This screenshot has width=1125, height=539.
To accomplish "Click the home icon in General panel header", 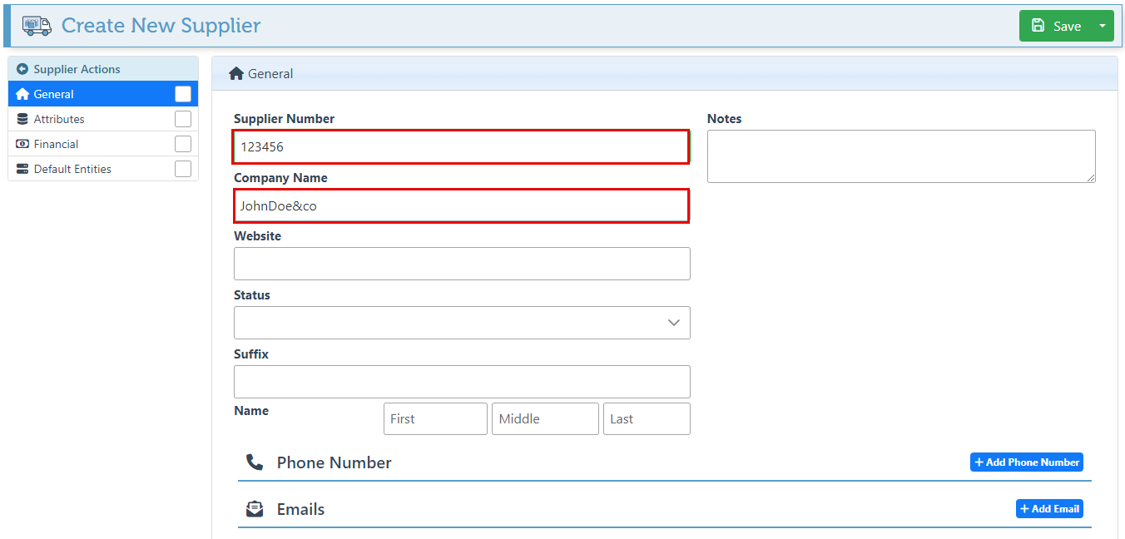I will 236,74.
